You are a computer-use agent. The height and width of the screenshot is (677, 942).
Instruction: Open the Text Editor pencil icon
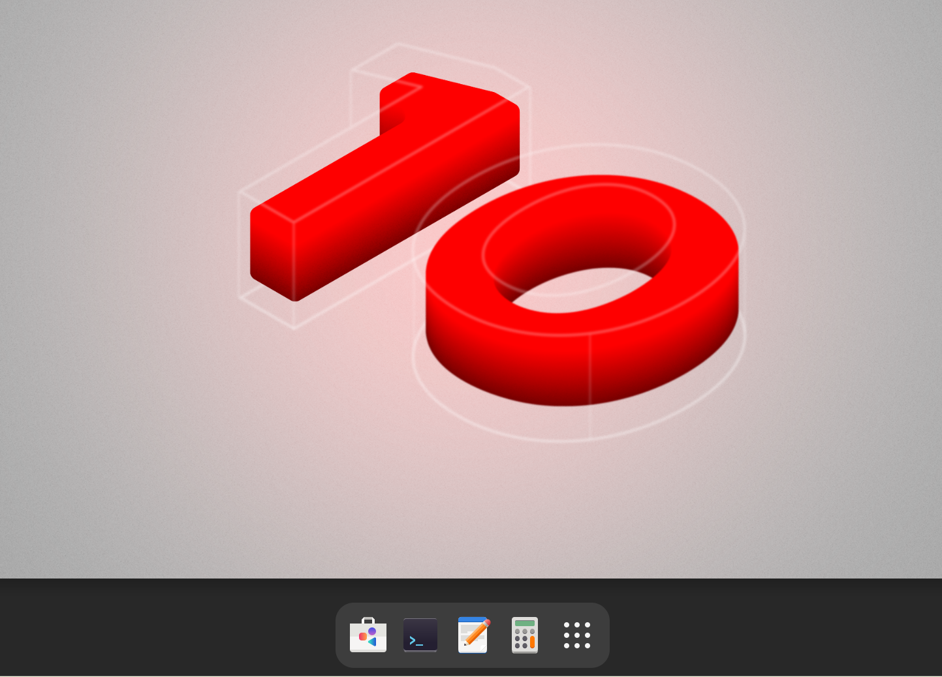click(473, 635)
